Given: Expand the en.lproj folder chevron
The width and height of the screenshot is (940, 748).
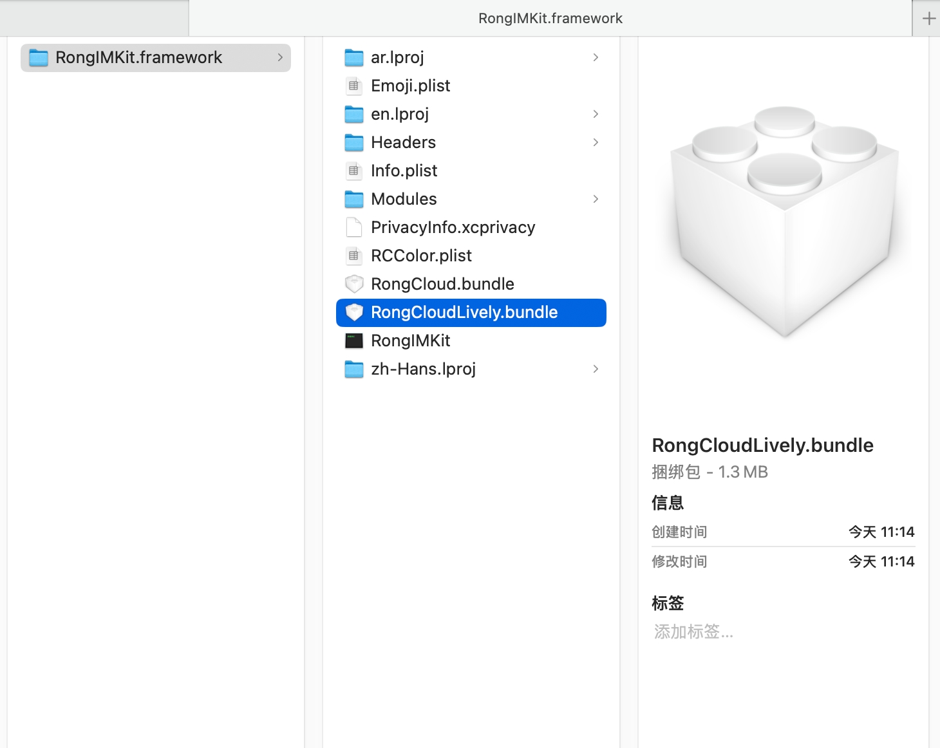Looking at the screenshot, I should tap(596, 114).
